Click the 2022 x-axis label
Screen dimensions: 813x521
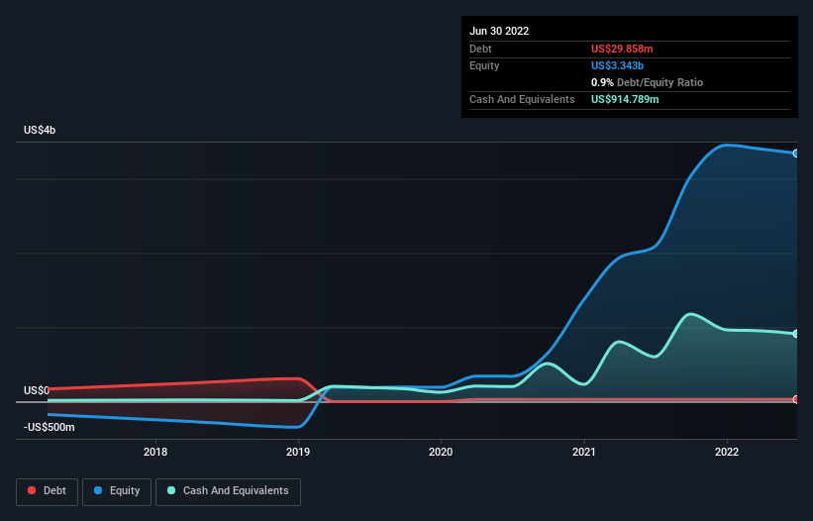pos(727,452)
